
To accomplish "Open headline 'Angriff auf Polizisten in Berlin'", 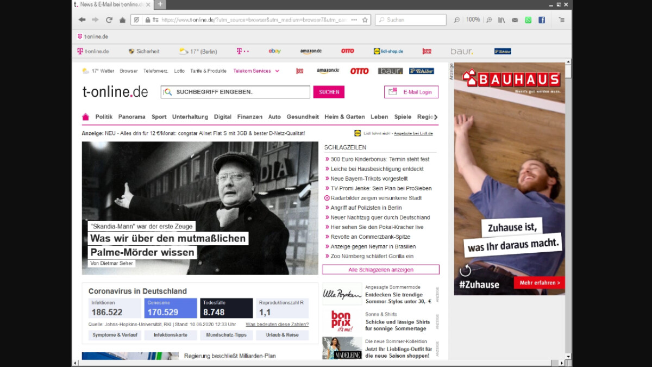I will click(366, 208).
